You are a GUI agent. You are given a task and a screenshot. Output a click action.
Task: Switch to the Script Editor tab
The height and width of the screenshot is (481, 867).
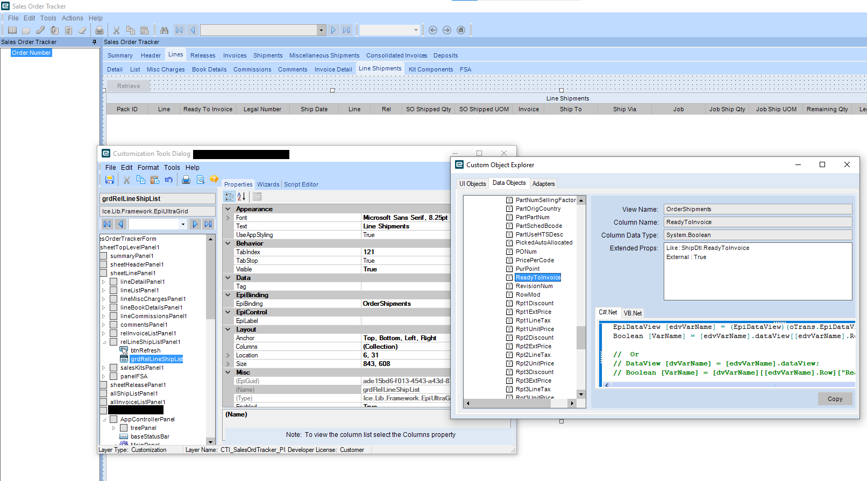(x=301, y=184)
